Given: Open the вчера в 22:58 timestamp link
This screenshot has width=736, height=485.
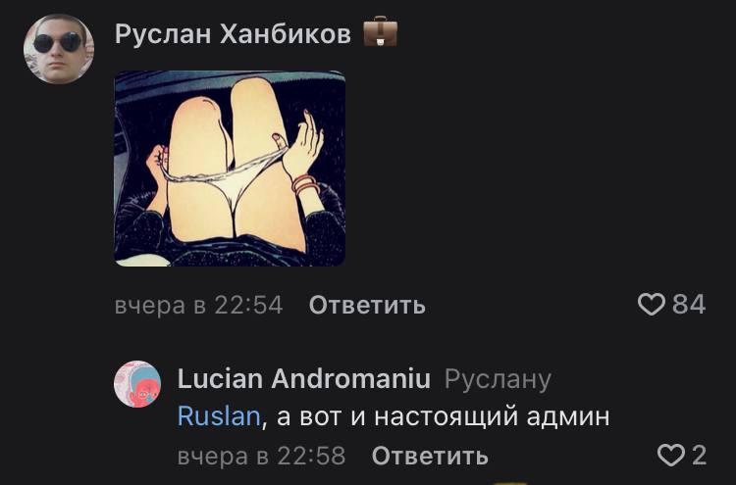Looking at the screenshot, I should click(261, 456).
